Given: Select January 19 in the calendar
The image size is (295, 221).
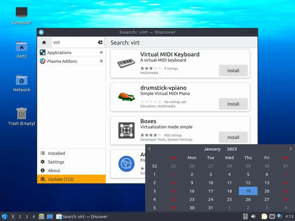Looking at the screenshot, I should click(x=248, y=191).
